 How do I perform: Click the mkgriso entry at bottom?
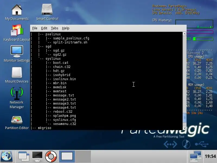click(44, 128)
